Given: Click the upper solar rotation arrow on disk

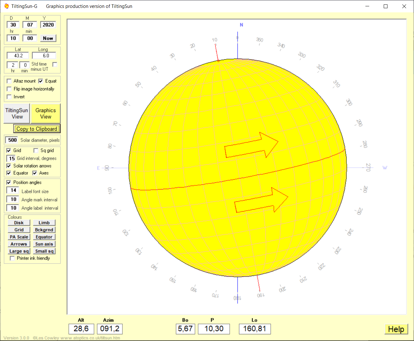Looking at the screenshot, I should [251, 145].
